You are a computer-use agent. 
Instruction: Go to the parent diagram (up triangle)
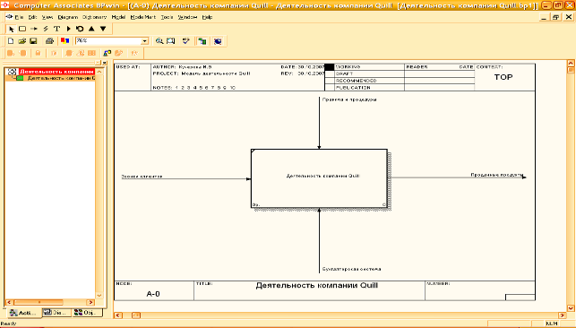click(x=91, y=29)
